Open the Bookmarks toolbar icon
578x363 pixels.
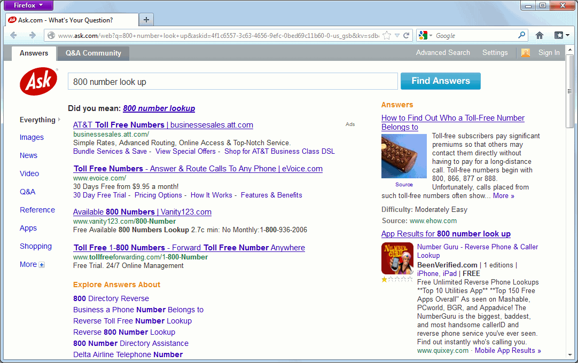click(x=559, y=35)
